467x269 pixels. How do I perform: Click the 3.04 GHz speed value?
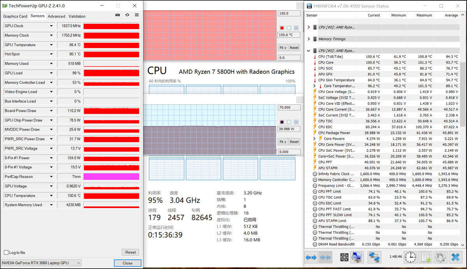coord(185,200)
